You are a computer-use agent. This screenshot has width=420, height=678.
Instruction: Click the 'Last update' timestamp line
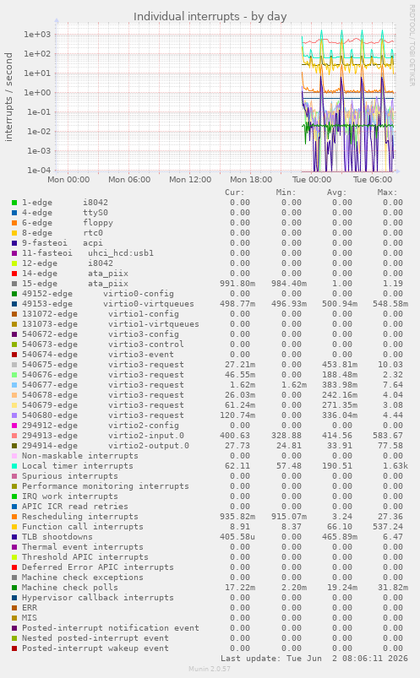[314, 659]
